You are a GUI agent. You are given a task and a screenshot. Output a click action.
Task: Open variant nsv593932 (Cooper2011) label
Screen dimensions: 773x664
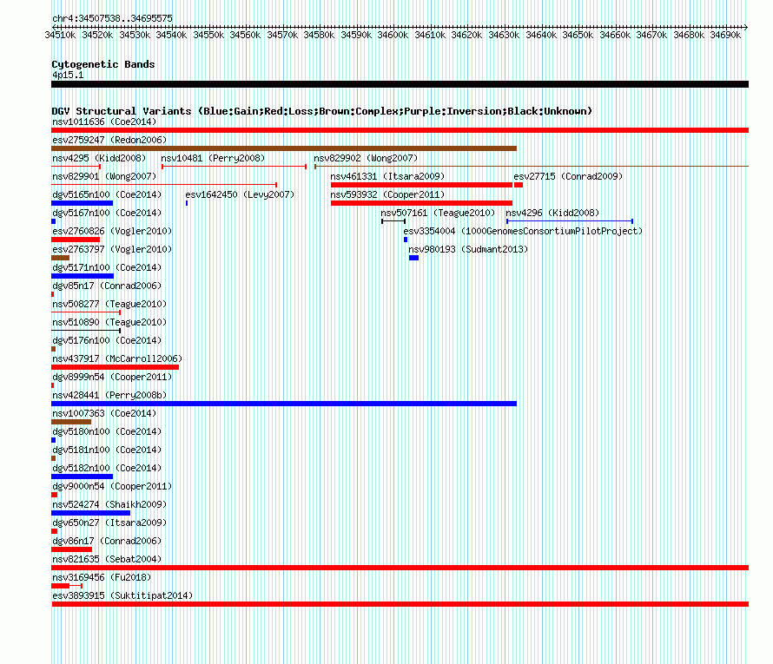387,194
